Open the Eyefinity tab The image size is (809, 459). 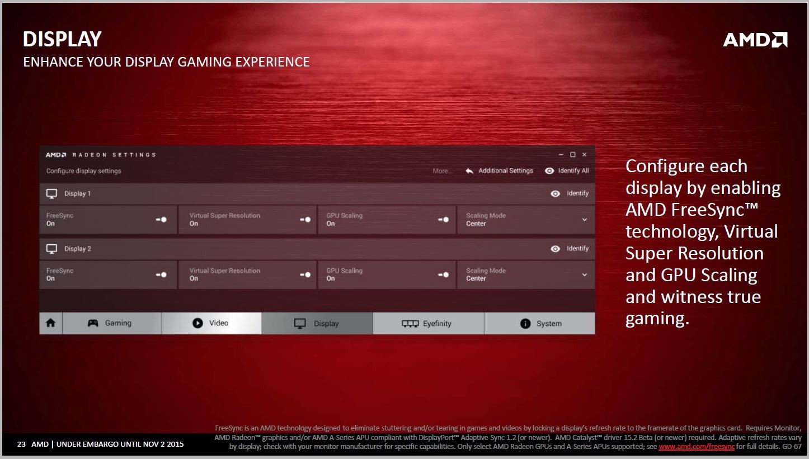point(428,323)
